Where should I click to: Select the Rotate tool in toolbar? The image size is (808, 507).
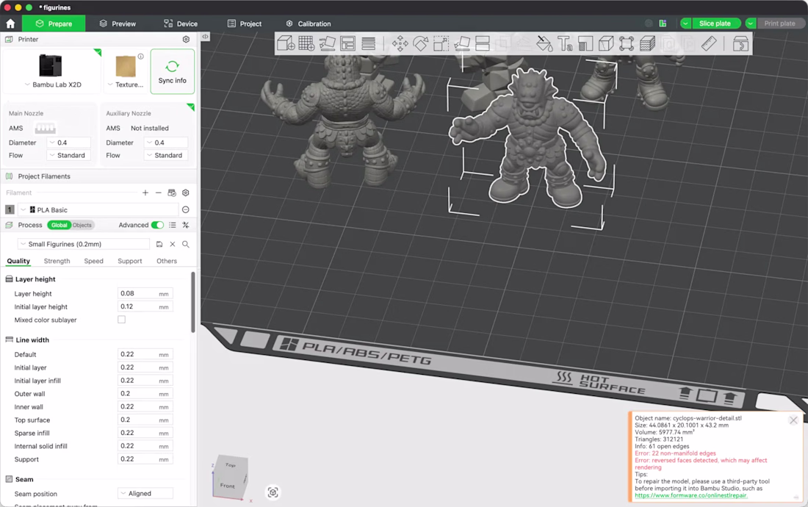[x=420, y=44]
